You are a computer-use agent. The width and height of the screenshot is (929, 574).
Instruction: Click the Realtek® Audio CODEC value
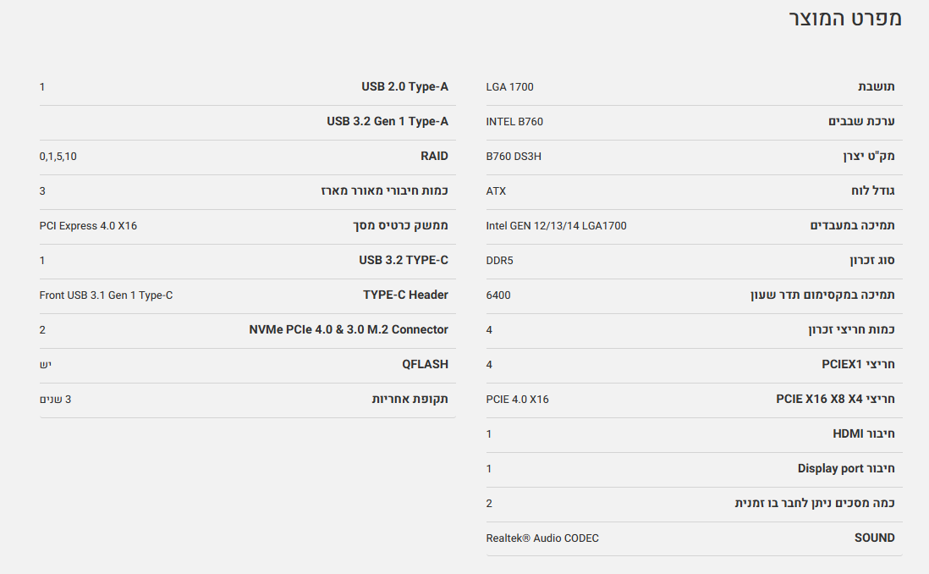pyautogui.click(x=542, y=538)
